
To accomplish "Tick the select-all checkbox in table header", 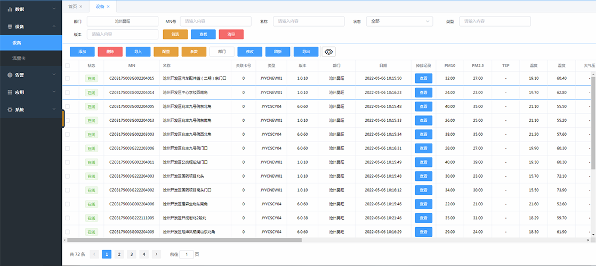I will click(67, 65).
